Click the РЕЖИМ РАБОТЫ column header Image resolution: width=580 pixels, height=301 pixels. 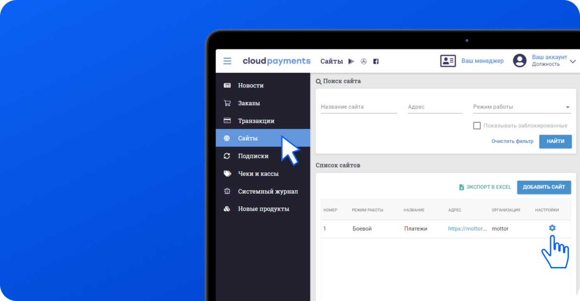(367, 210)
